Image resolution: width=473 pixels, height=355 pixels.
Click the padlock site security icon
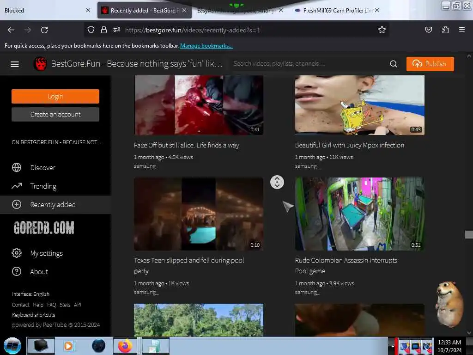point(104,30)
